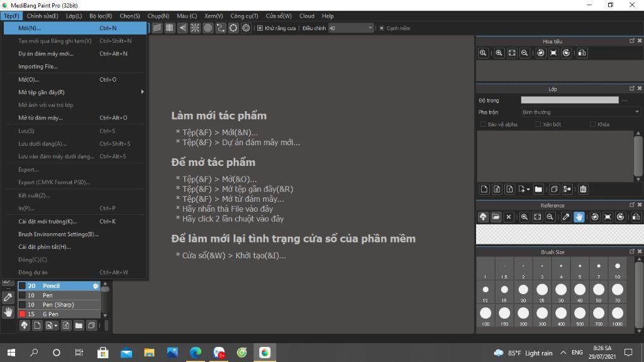The image size is (644, 362).
Task: Check the Xén bớt option
Action: [x=538, y=124]
